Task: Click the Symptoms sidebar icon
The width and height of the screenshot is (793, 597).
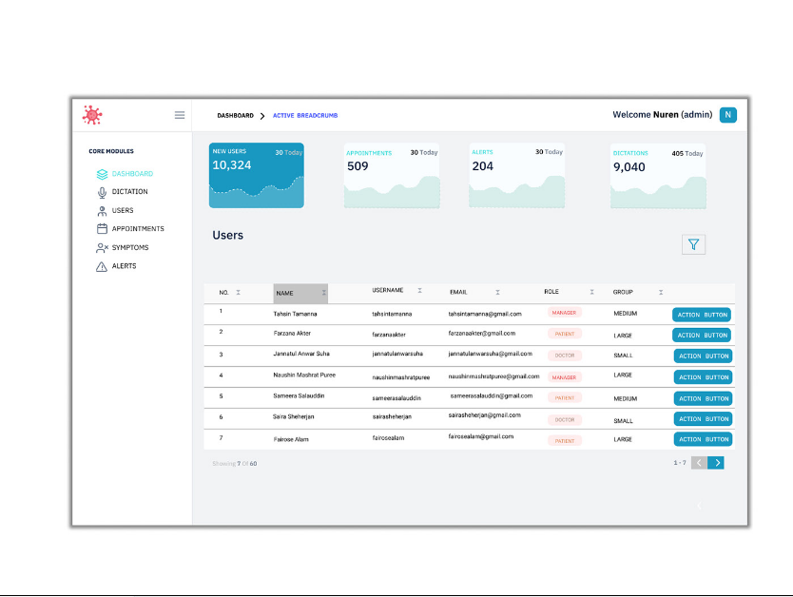Action: 103,248
